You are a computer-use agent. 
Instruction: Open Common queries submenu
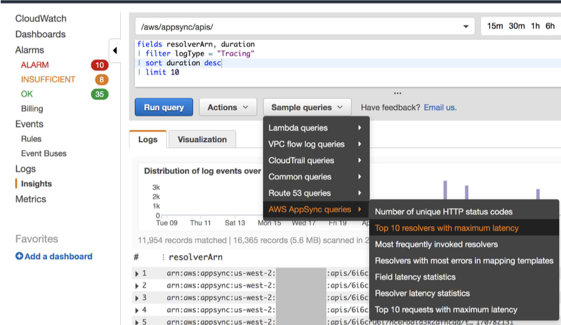tap(316, 177)
